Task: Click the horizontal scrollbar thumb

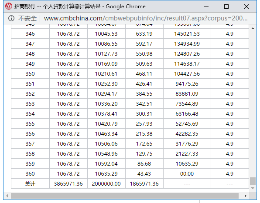Action: tap(125, 196)
